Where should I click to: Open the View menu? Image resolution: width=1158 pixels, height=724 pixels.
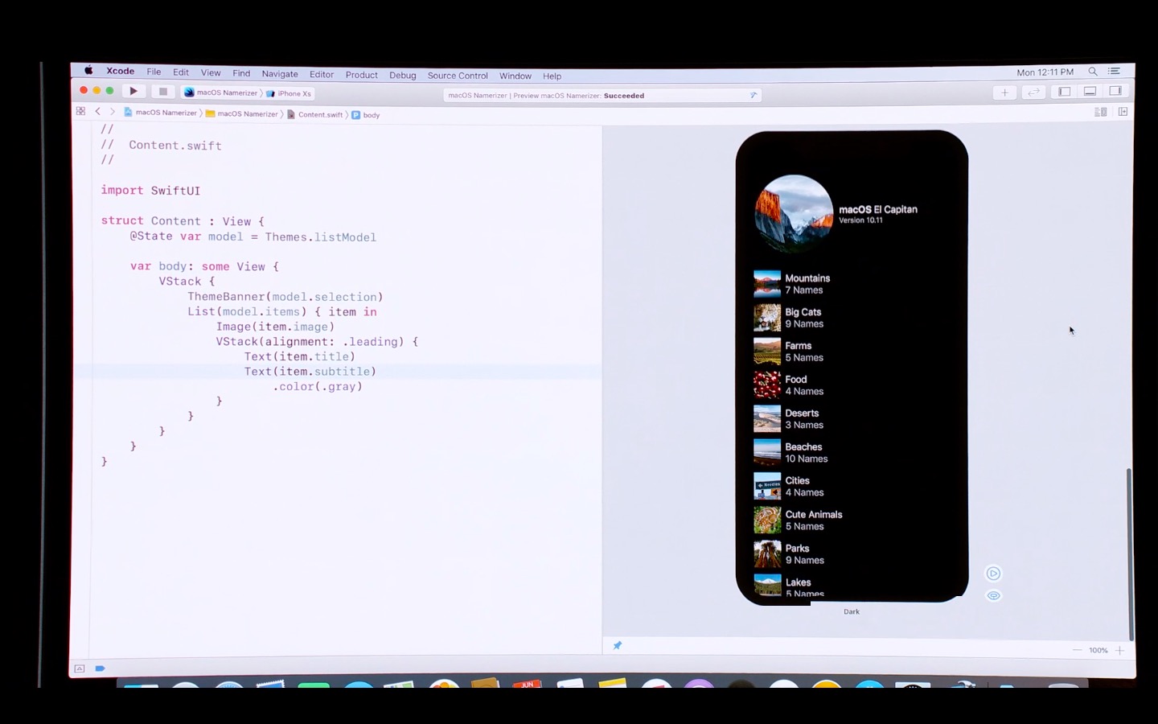211,72
